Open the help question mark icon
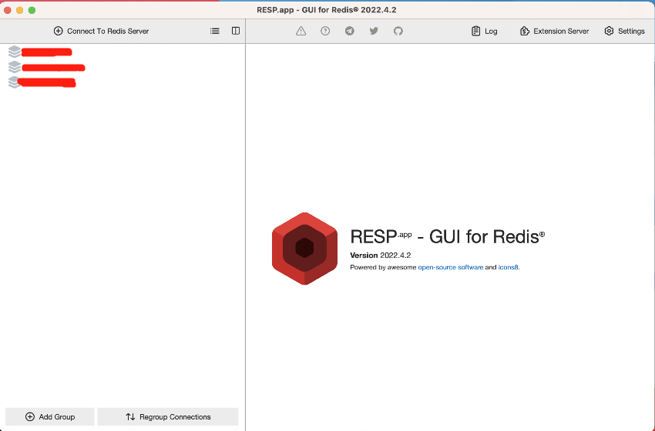This screenshot has width=655, height=431. coord(325,31)
